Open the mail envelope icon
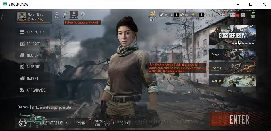Viewport: 271px width, 131px height. point(233,15)
